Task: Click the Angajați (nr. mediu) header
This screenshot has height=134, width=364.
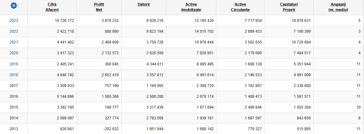Action: pyautogui.click(x=338, y=7)
